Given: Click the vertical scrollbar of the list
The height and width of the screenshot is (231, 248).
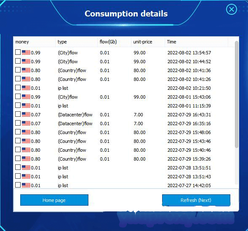Looking at the screenshot, I should 237,94.
